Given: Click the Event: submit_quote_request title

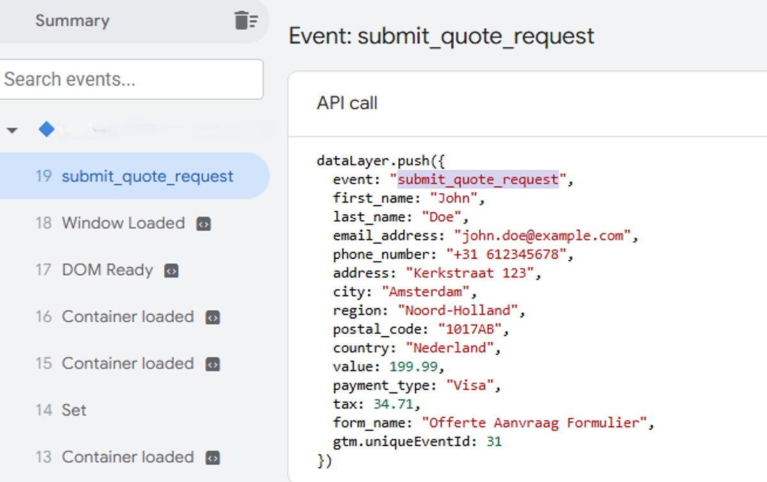Looking at the screenshot, I should point(442,36).
